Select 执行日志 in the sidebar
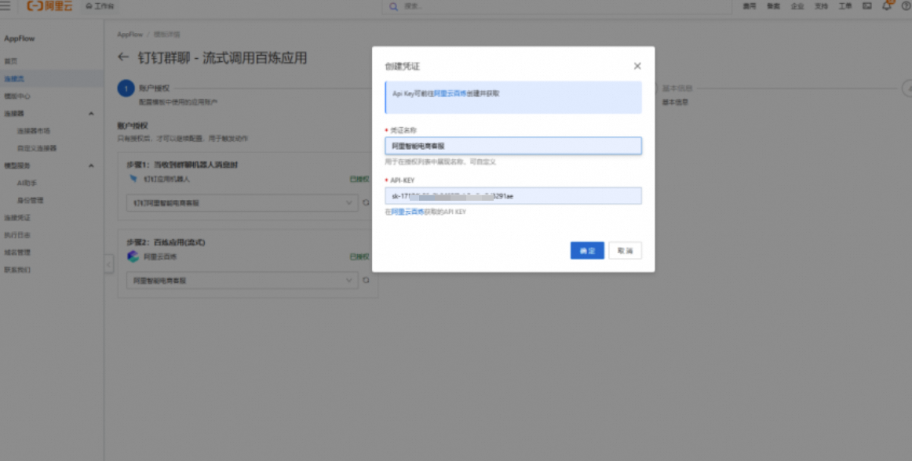Screen dimensions: 912x461 [17, 235]
